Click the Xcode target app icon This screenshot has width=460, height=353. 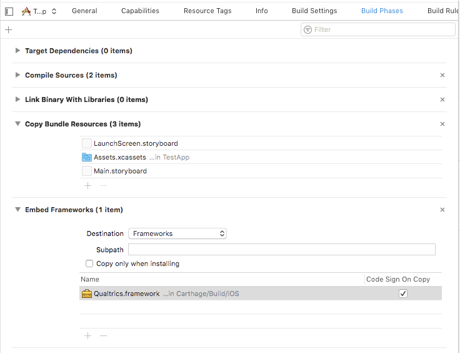(26, 11)
